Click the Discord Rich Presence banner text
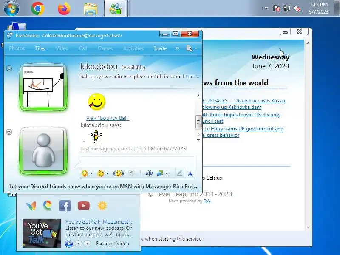The height and width of the screenshot is (255, 340). pos(104,187)
